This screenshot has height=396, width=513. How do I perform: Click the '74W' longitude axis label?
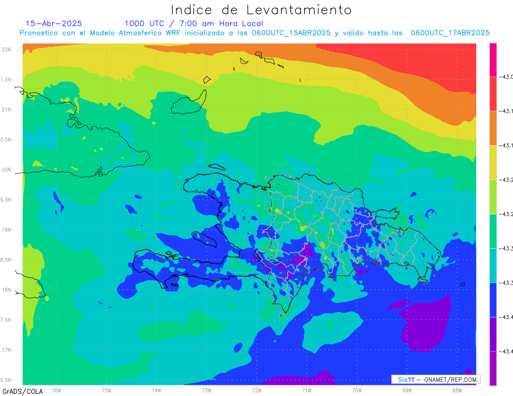coord(156,390)
